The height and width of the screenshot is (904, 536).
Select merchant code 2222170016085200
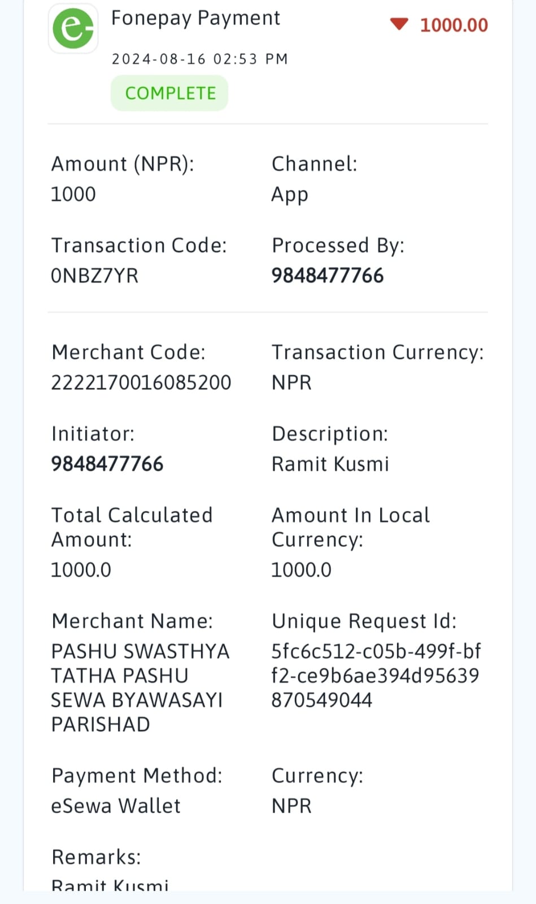click(141, 383)
